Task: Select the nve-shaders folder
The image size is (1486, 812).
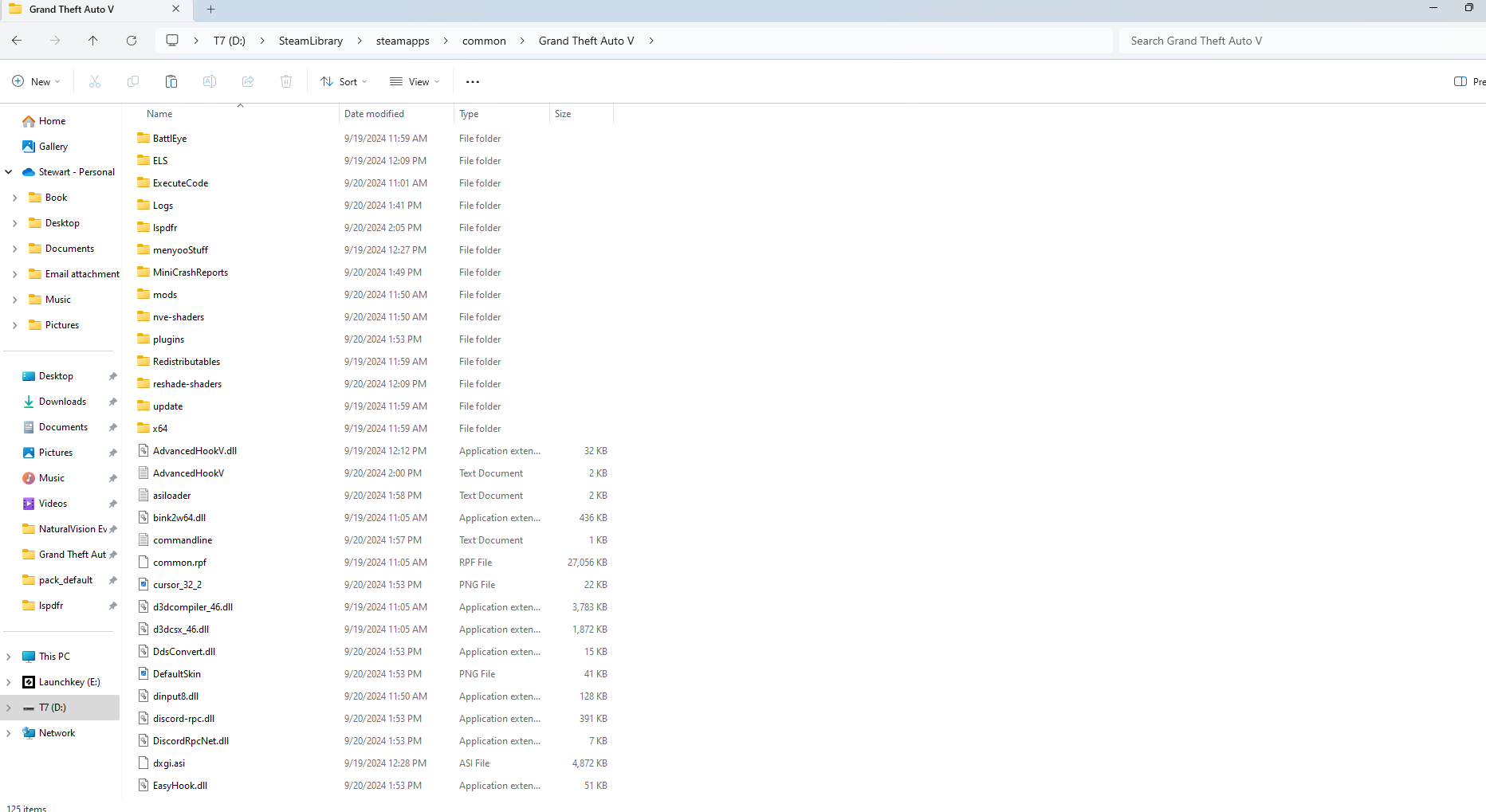Action: click(x=179, y=317)
